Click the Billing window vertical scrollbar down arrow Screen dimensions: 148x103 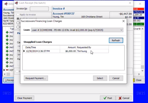(142, 71)
